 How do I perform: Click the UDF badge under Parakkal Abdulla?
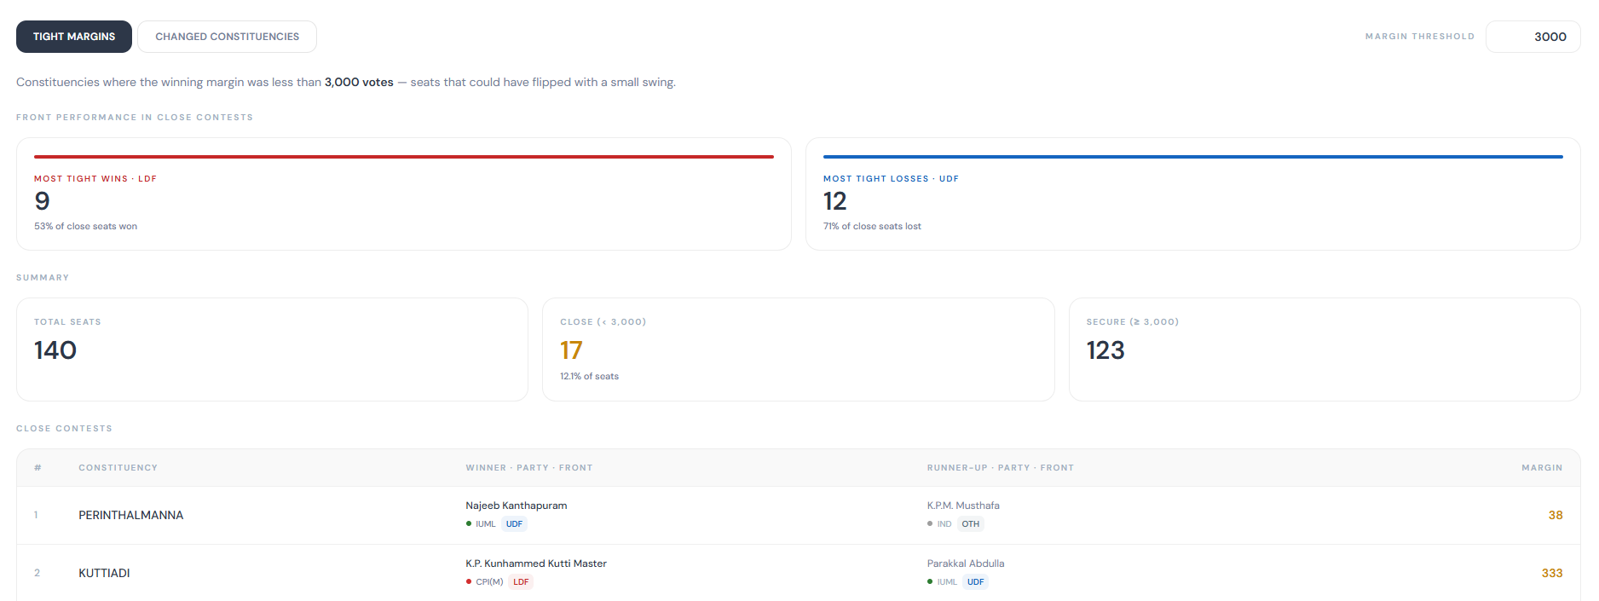[x=975, y=582]
